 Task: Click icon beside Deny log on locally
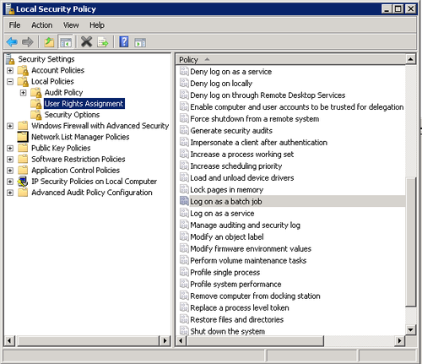(x=184, y=83)
